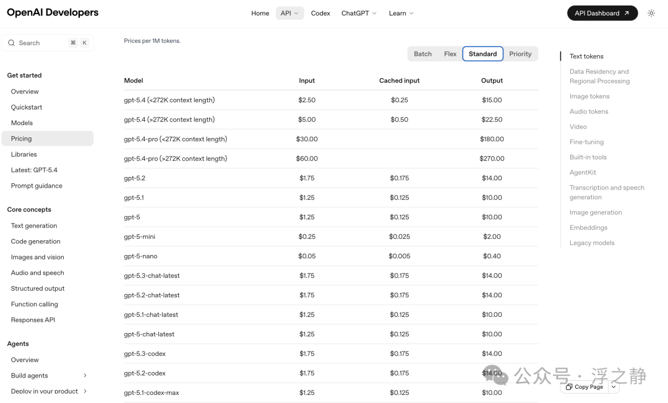Jump to Built-in tools section
Viewport: 668px width, 403px height.
(588, 157)
